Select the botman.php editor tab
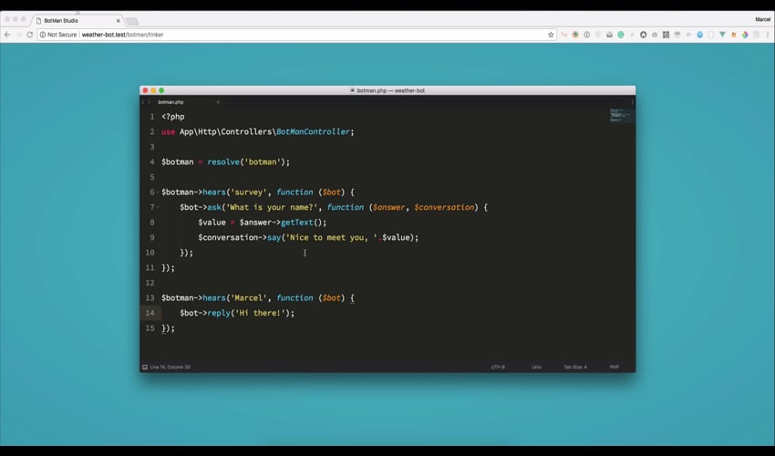 [187, 102]
